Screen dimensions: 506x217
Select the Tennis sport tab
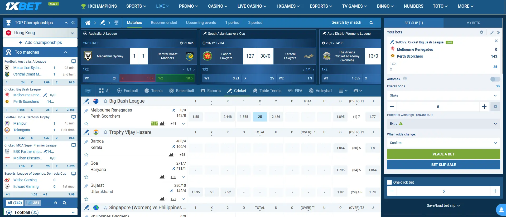coord(153,91)
